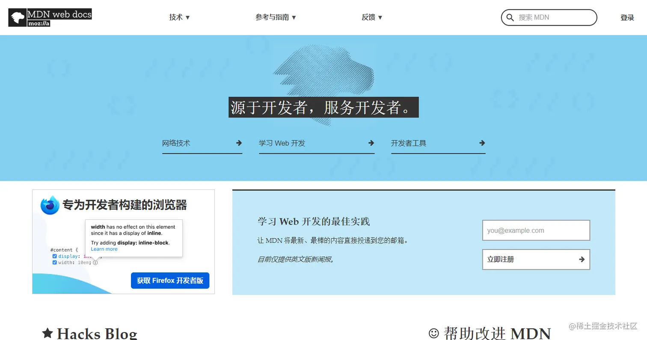The height and width of the screenshot is (340, 647).
Task: Click the arrow next to 开发者工具
Action: point(482,143)
